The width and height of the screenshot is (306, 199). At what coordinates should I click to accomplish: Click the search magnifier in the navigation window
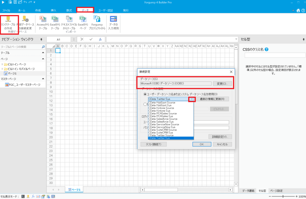(x=43, y=47)
